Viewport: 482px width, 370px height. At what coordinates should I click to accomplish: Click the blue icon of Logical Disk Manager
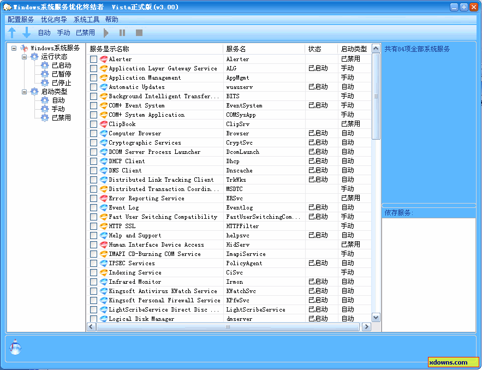click(104, 319)
